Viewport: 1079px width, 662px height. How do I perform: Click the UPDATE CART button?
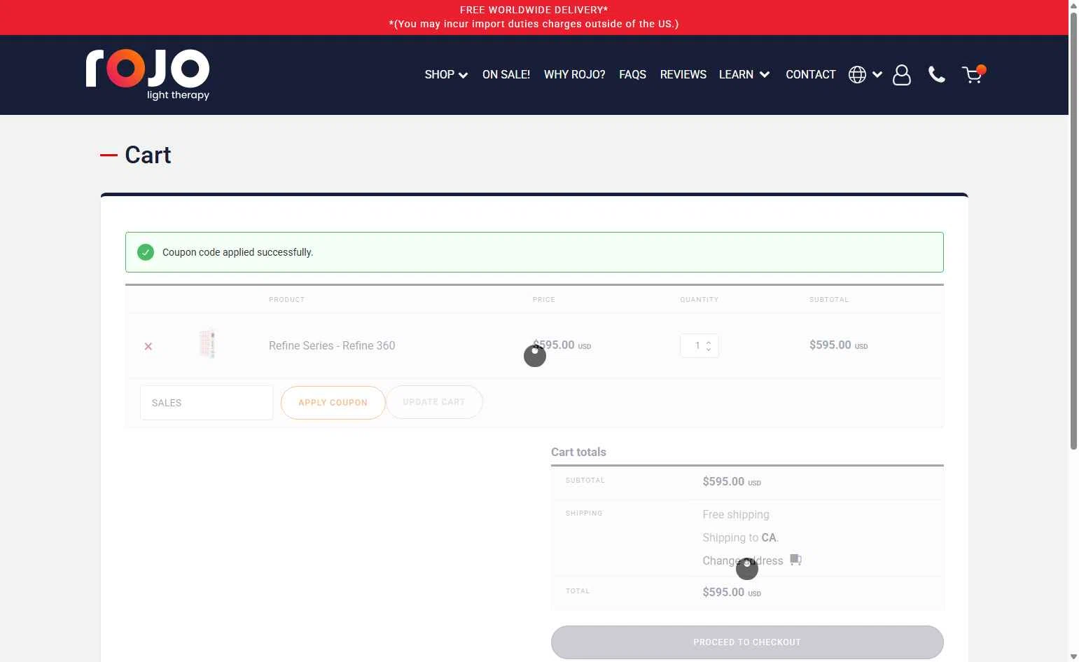pos(434,402)
